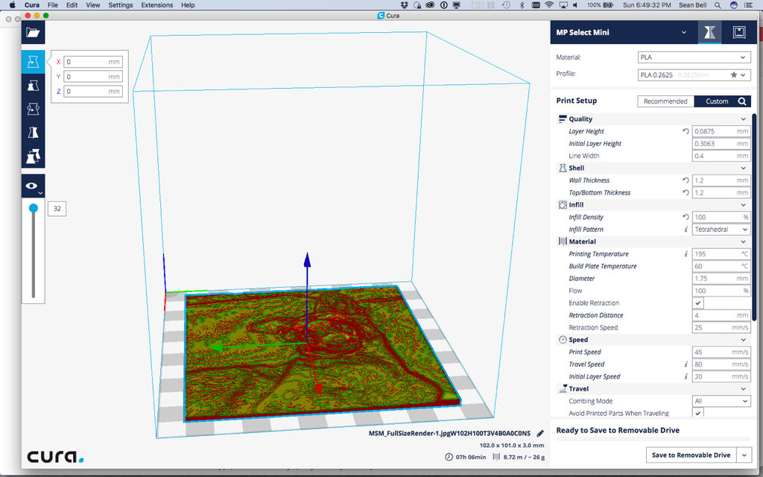Viewport: 763px width, 477px height.
Task: Search print settings with the magnifier
Action: [742, 101]
